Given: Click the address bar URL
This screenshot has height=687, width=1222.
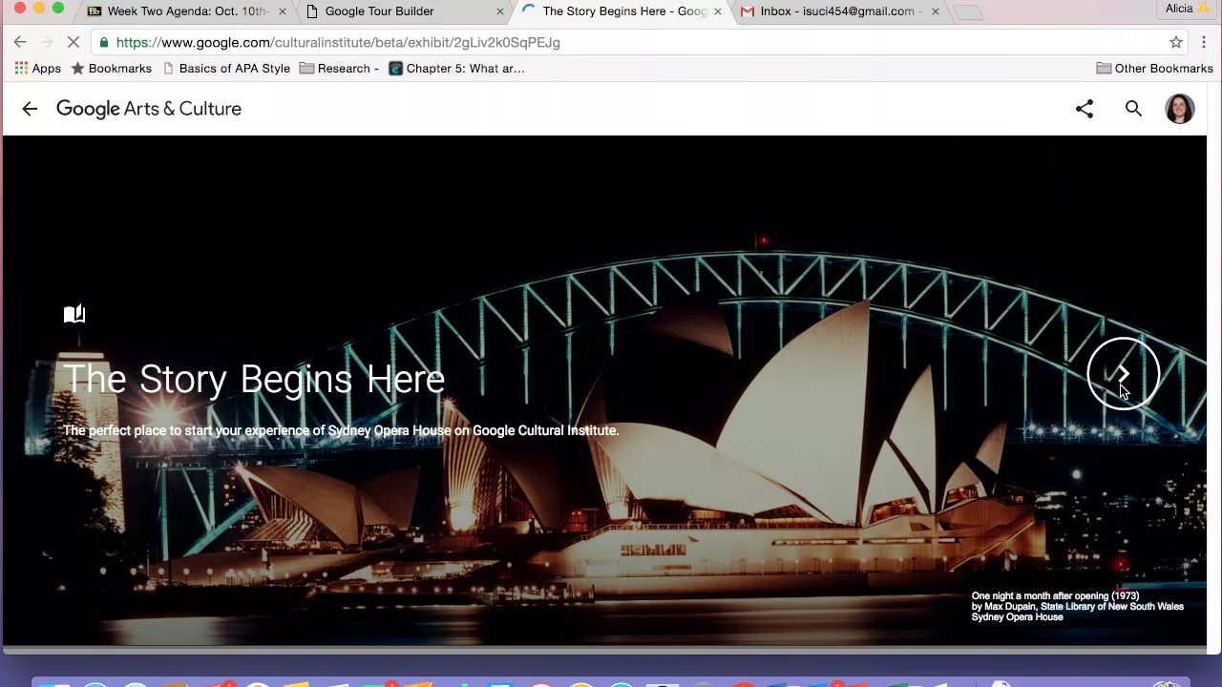Looking at the screenshot, I should point(338,42).
